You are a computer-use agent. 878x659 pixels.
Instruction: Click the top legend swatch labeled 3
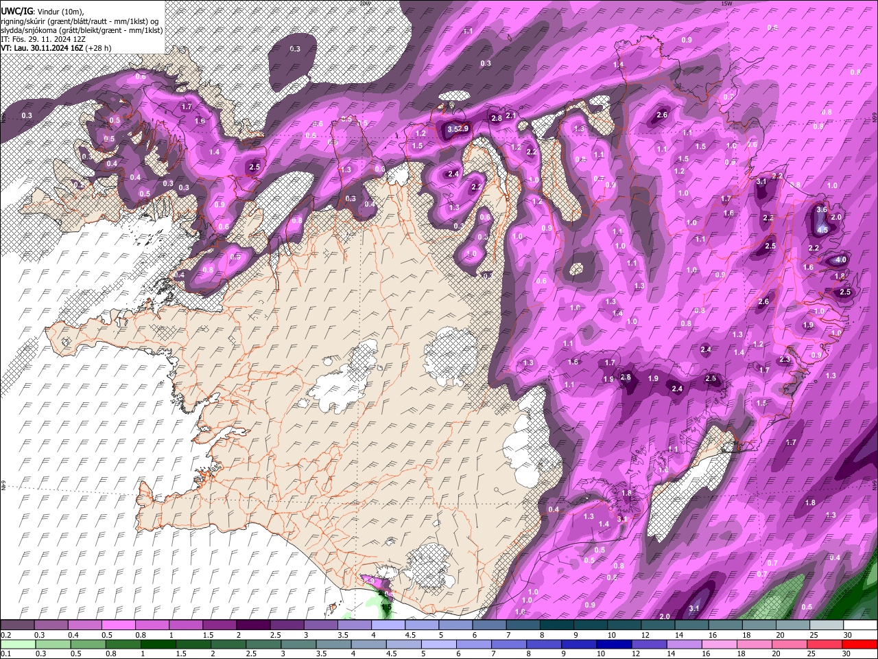click(x=320, y=625)
